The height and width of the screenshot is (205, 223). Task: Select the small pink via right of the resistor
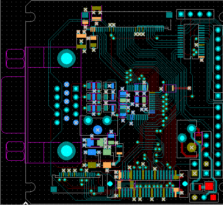(189, 88)
